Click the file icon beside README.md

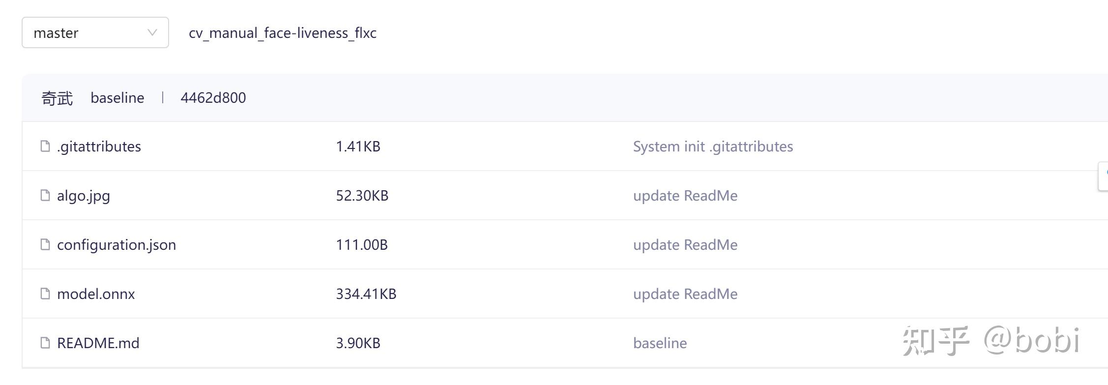click(x=45, y=343)
